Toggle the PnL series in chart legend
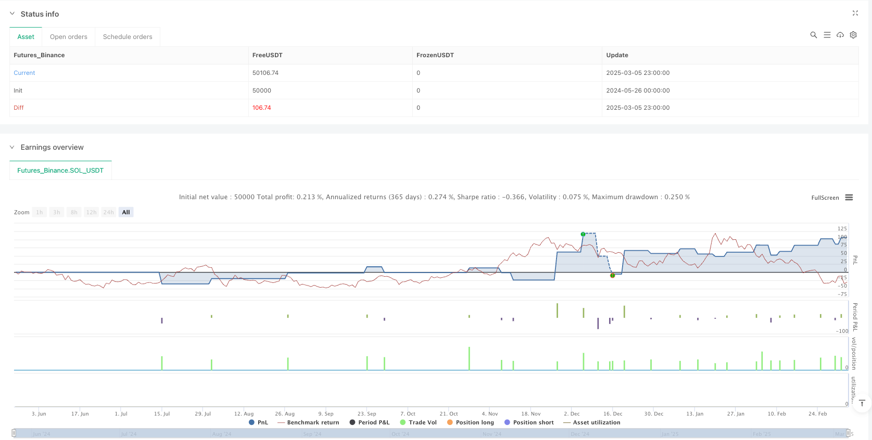The height and width of the screenshot is (440, 872). coord(259,422)
